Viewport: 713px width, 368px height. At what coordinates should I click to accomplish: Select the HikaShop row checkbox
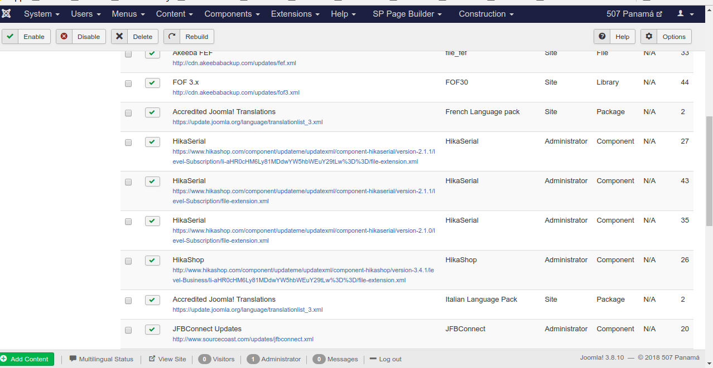point(128,261)
